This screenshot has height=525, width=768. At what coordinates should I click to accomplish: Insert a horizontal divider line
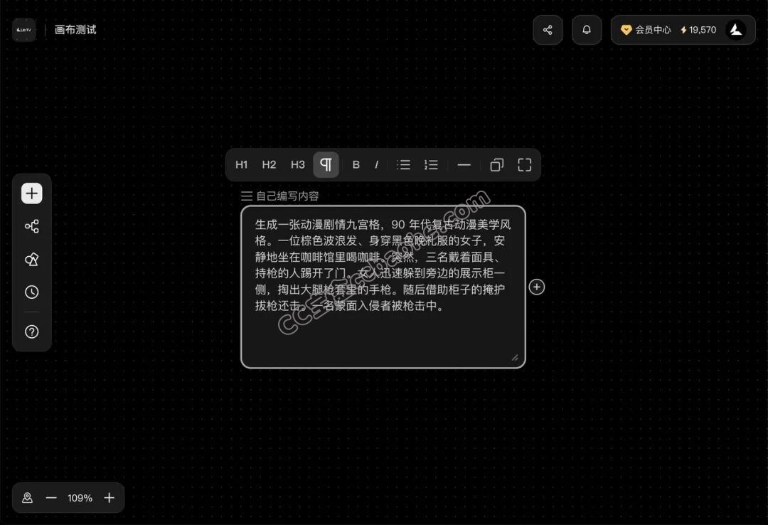coord(464,165)
